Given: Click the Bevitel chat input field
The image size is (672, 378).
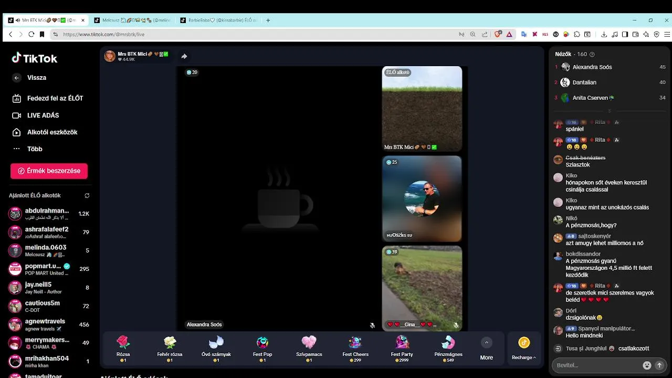Looking at the screenshot, I should pos(597,365).
